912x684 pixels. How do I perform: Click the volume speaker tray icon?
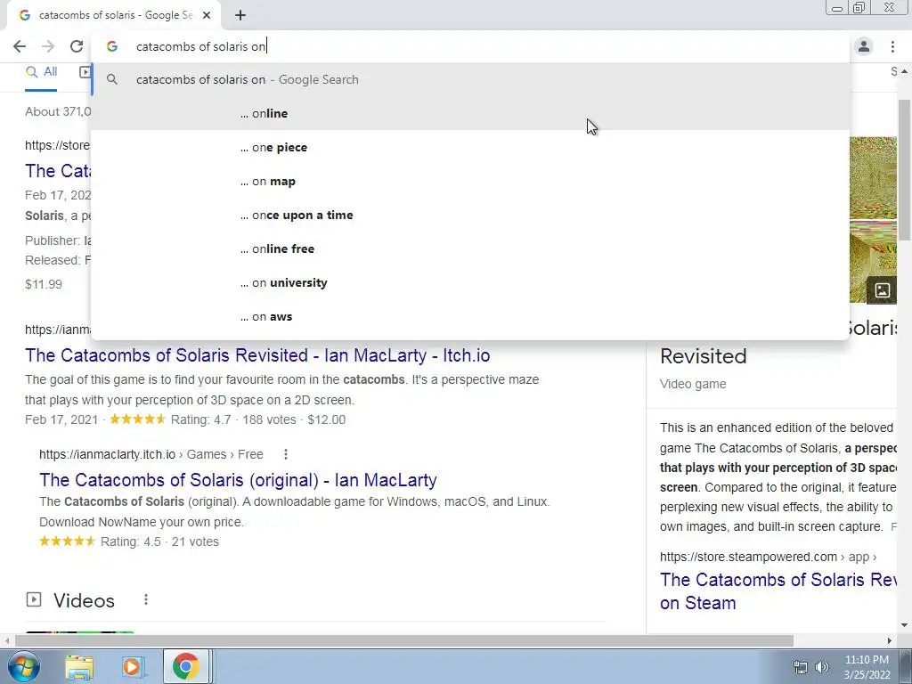click(x=821, y=667)
